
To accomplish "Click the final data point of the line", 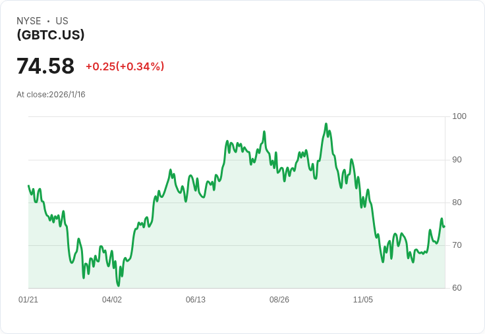I will coord(445,227).
